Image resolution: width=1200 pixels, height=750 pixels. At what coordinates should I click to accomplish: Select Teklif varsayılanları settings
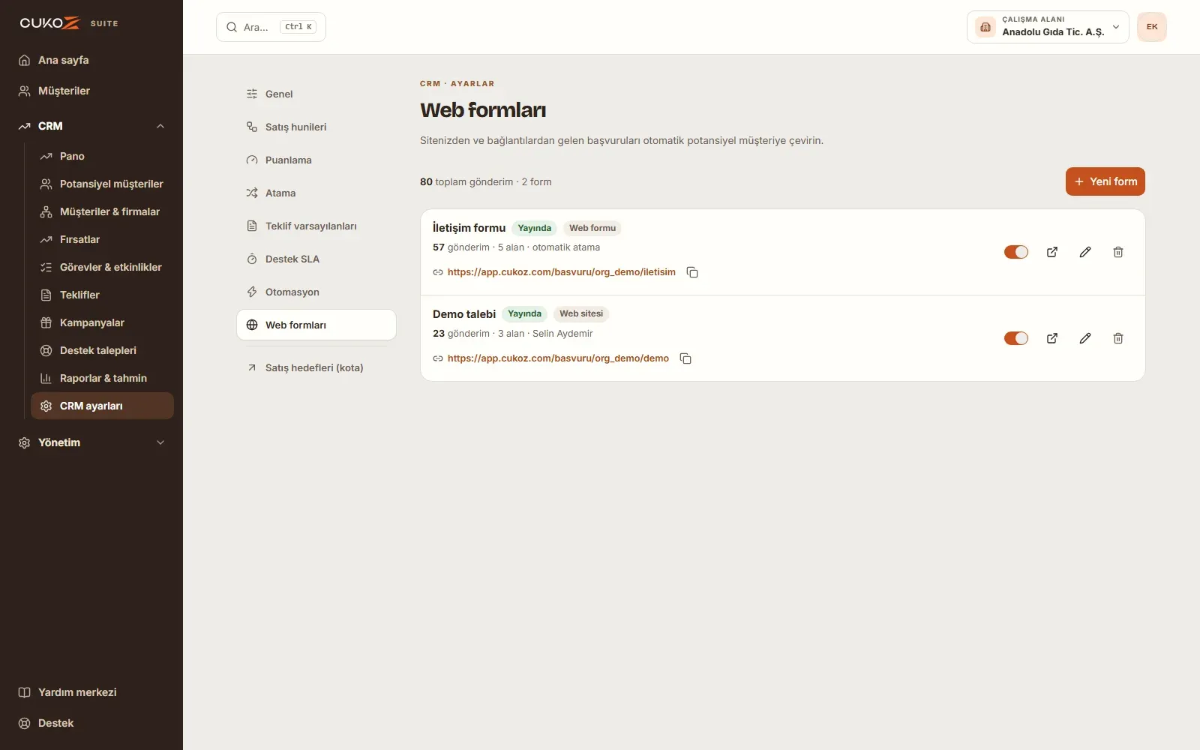click(316, 226)
